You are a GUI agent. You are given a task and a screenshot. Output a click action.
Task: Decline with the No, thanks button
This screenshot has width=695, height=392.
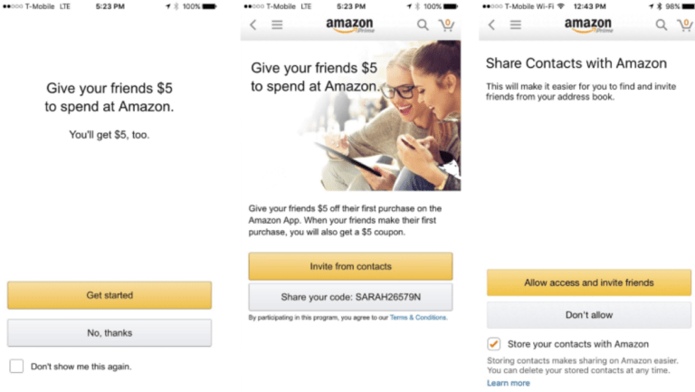pyautogui.click(x=109, y=333)
